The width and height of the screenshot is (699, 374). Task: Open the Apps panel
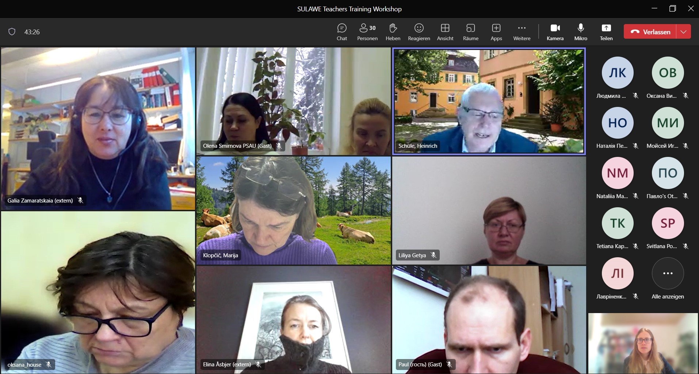click(496, 32)
